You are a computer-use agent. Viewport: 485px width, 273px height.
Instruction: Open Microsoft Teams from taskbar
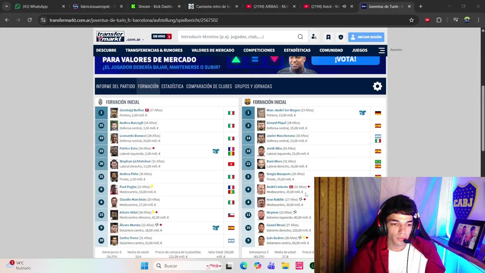tap(271, 266)
